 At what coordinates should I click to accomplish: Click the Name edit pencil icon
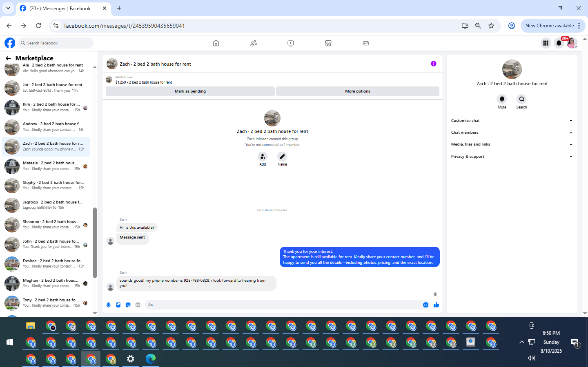[x=282, y=157]
